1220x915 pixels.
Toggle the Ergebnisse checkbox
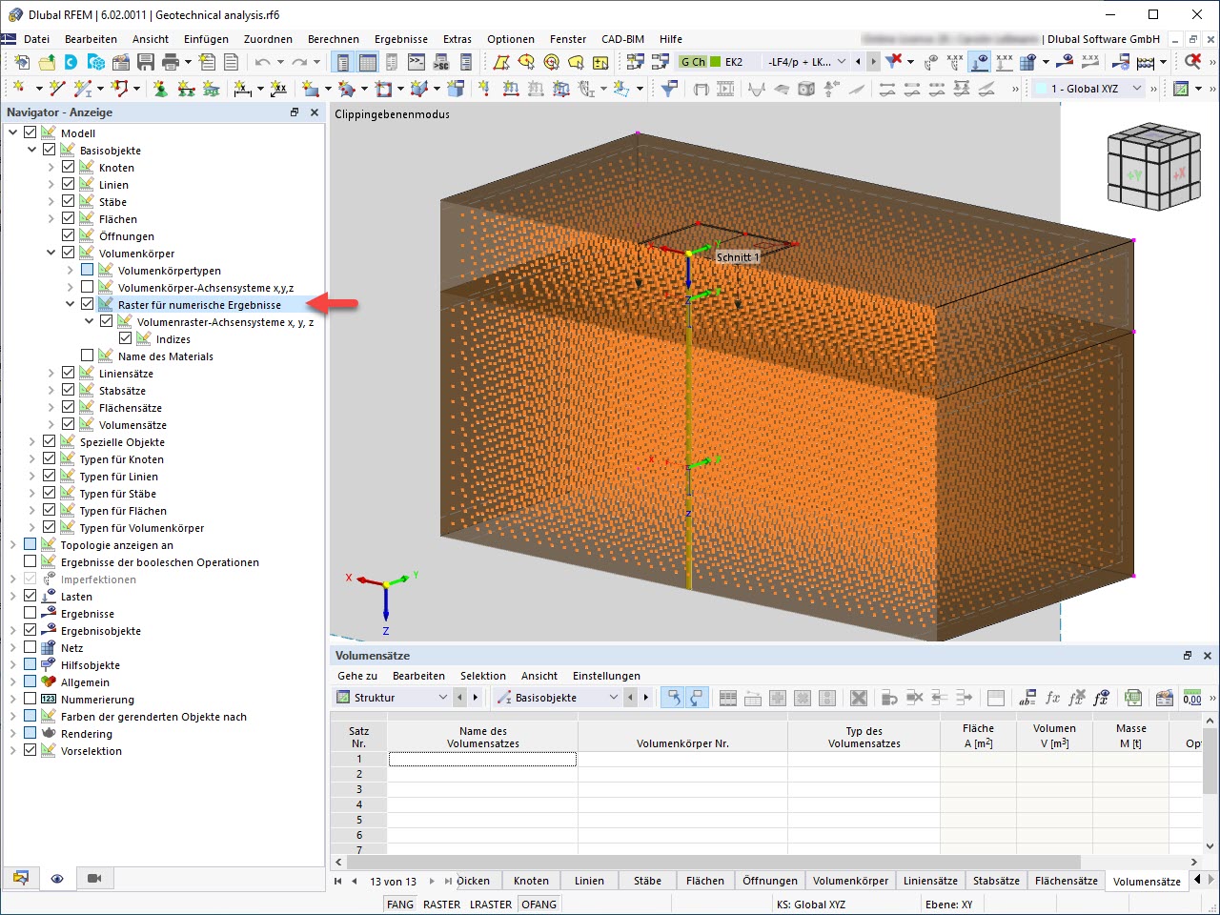pos(30,614)
